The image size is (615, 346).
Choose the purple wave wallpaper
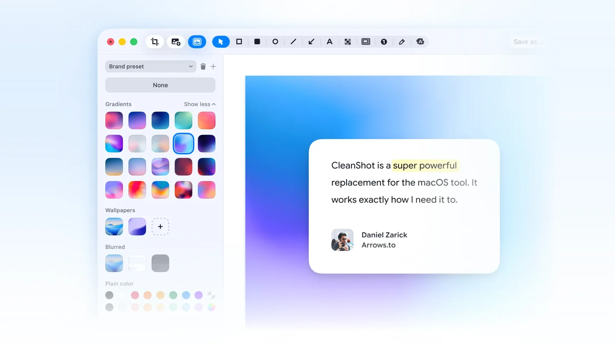click(137, 226)
